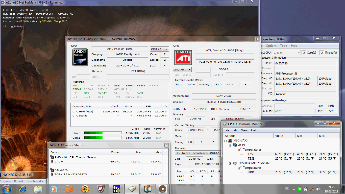Show hidden system tray icons

(294, 189)
